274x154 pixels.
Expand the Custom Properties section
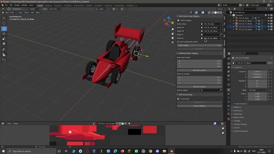[x=241, y=131]
